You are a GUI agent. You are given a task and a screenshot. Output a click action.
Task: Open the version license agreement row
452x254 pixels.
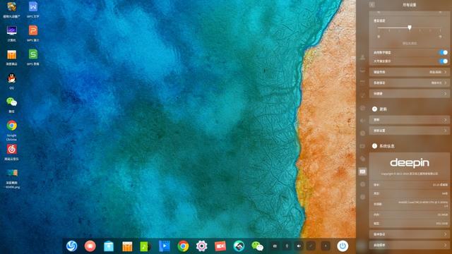tap(410, 234)
